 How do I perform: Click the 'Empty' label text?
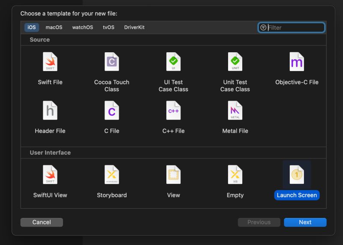(235, 195)
